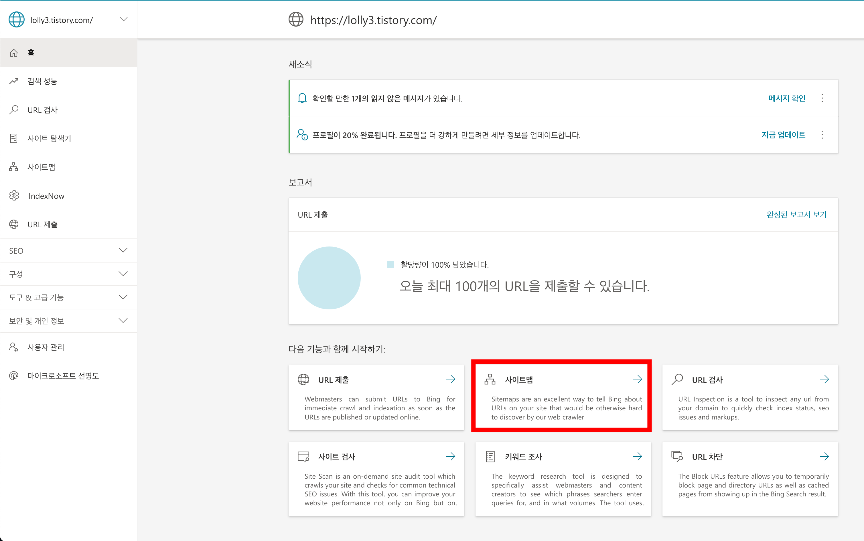Click the URL 차단 card block icon
This screenshot has height=541, width=864.
[677, 457]
